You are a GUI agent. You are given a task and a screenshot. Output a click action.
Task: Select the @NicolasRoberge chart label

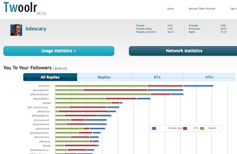(x=39, y=94)
